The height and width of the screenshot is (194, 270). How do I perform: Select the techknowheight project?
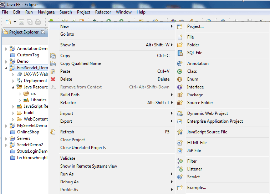[x=32, y=158]
